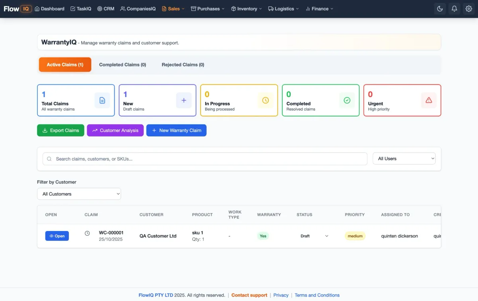Click claim date 25/10/2025

(x=111, y=239)
